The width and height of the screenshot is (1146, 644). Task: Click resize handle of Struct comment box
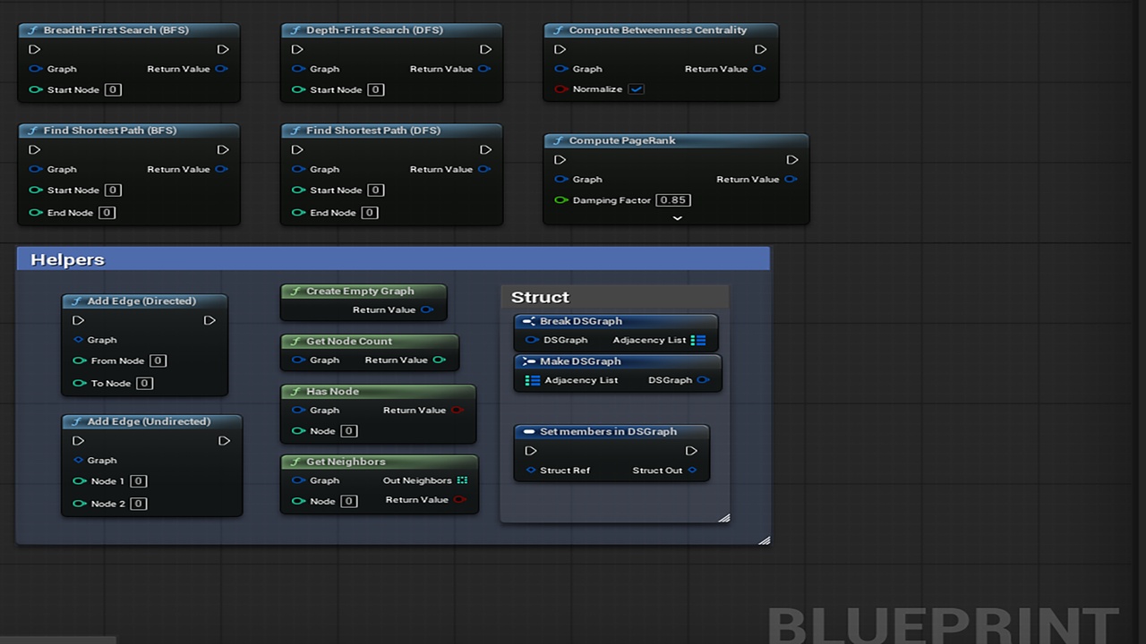(x=723, y=517)
